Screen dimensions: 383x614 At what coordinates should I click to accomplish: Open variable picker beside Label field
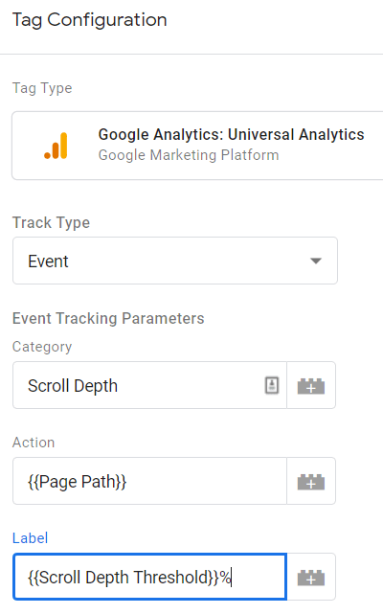pos(311,577)
